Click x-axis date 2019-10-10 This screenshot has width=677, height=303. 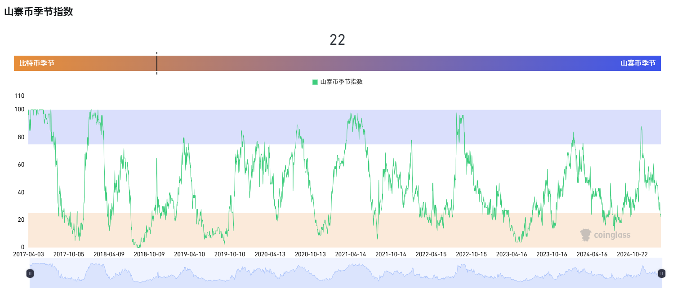click(230, 254)
